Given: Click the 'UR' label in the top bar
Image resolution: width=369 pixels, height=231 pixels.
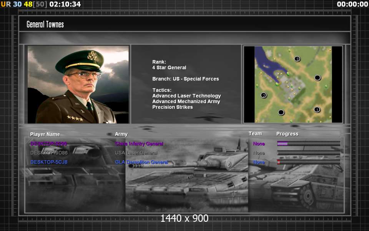Looking at the screenshot, I should [x=6, y=4].
